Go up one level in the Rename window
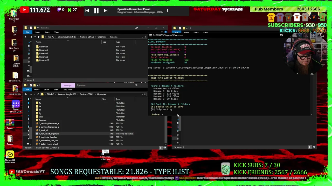The width and height of the screenshot is (332, 186). pos(38,37)
